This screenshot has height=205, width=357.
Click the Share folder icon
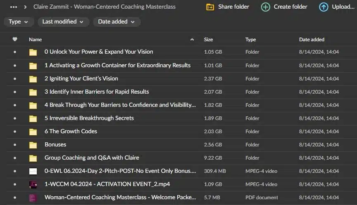(210, 7)
